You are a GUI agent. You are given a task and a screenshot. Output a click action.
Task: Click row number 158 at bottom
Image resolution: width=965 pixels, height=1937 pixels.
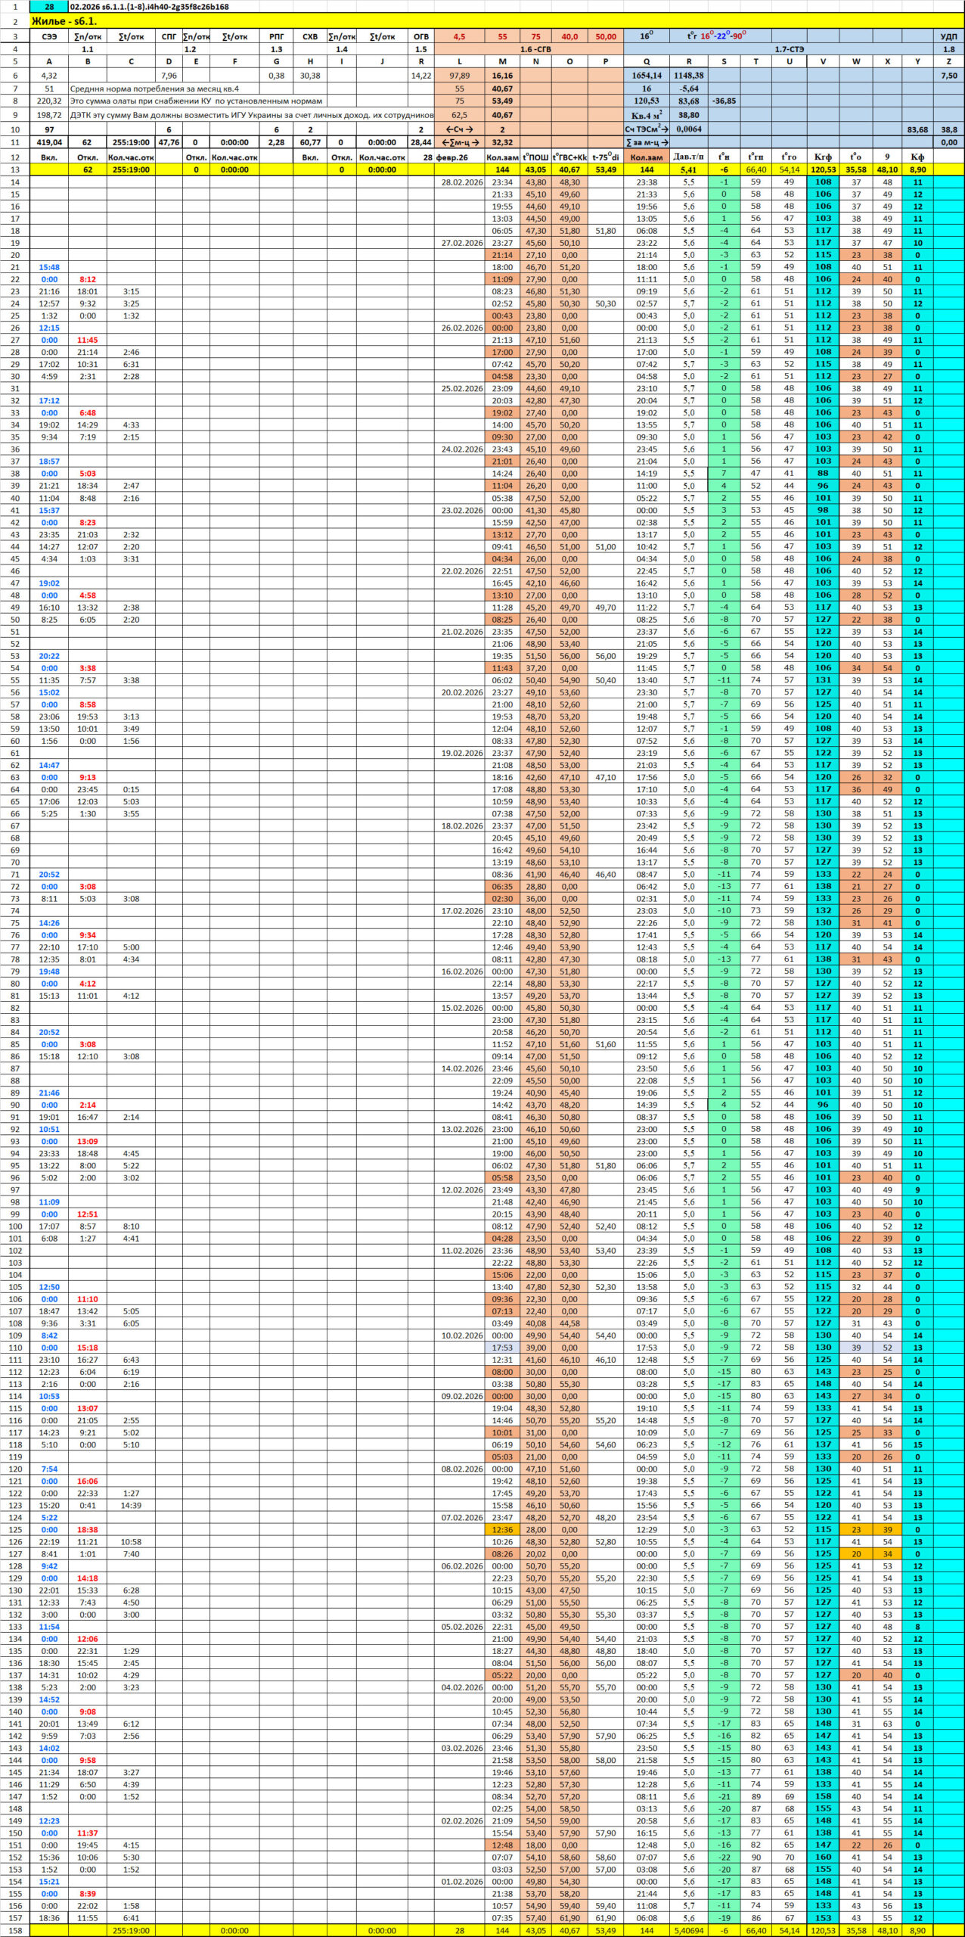(x=14, y=1930)
